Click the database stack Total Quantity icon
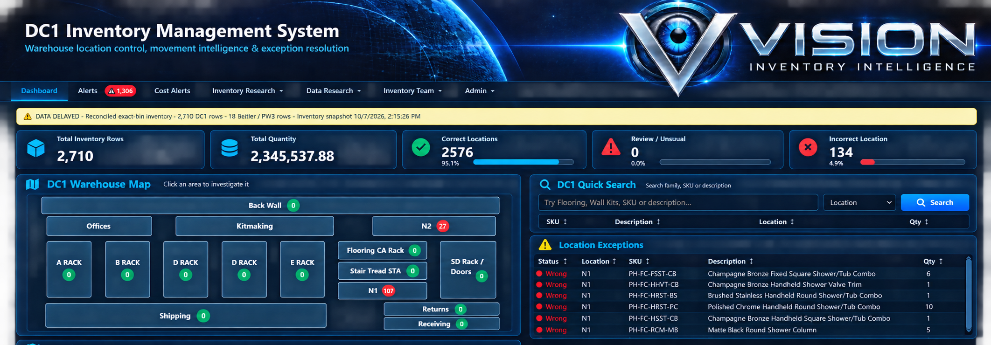 [229, 148]
